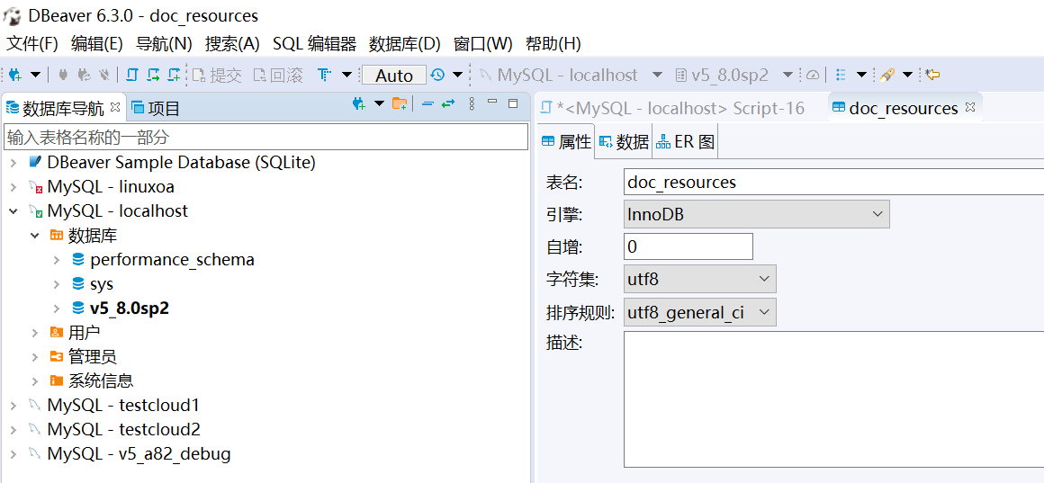Click the New Connection plug icon in main toolbar
The image size is (1044, 483).
(15, 76)
